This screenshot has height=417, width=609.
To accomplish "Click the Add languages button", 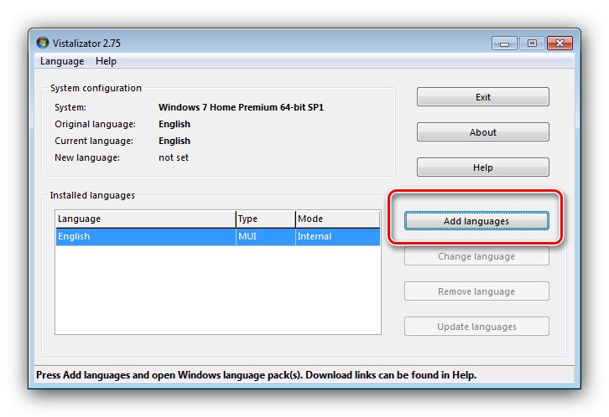I will coord(476,221).
